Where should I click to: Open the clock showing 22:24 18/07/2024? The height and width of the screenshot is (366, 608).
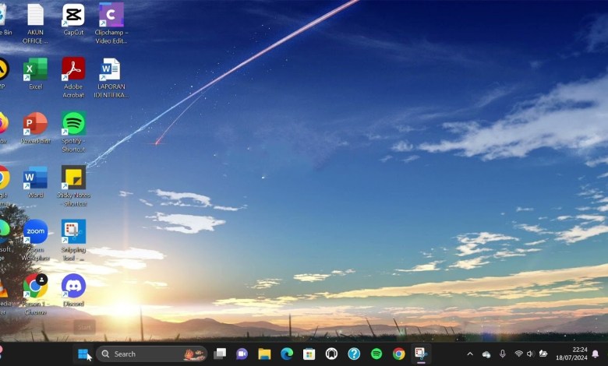(x=571, y=354)
